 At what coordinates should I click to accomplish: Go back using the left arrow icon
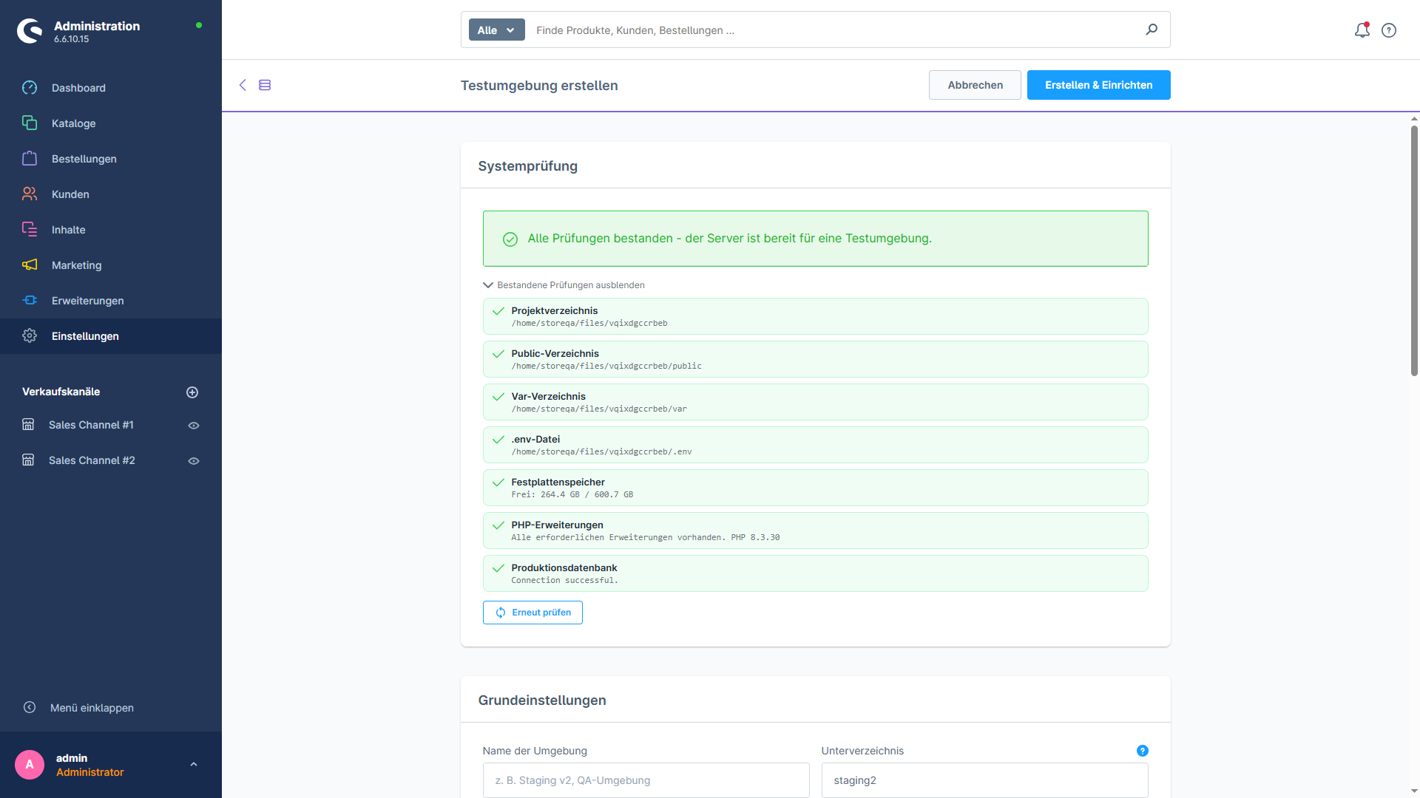coord(243,85)
